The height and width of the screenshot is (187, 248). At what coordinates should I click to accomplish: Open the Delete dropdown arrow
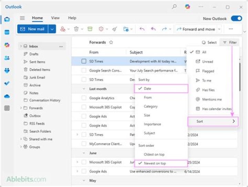tap(82, 29)
